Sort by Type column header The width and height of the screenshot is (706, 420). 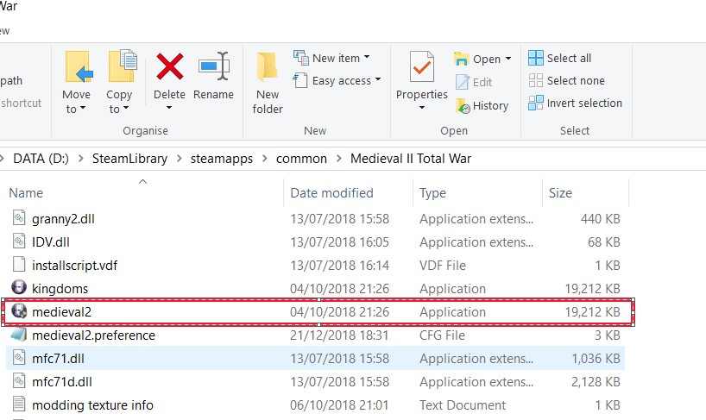tap(432, 193)
